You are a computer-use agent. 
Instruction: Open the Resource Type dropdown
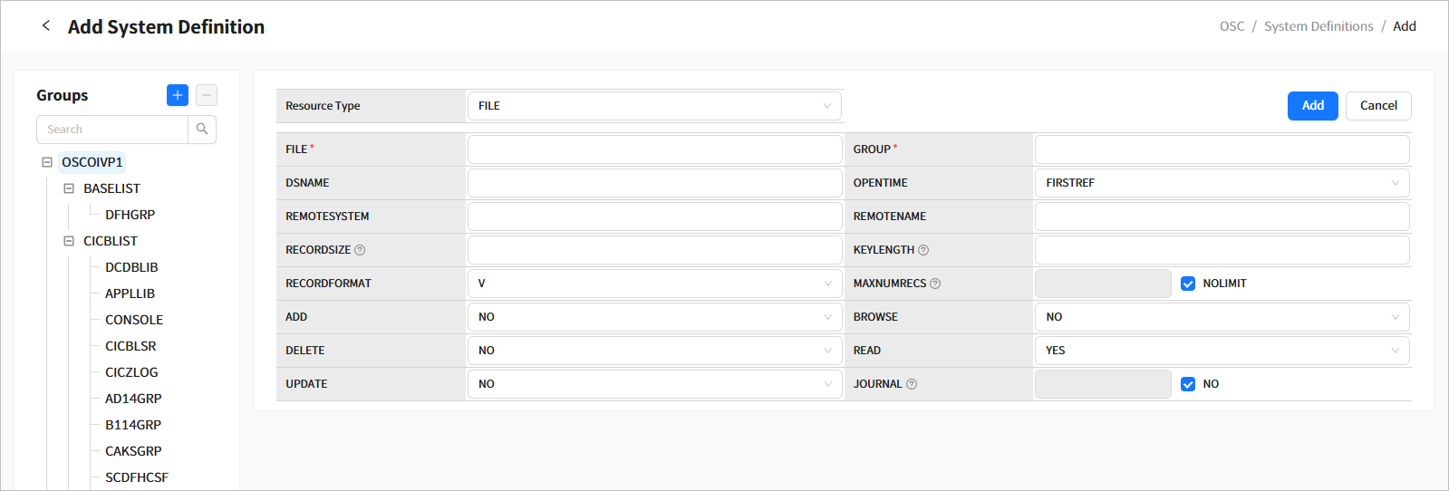654,106
